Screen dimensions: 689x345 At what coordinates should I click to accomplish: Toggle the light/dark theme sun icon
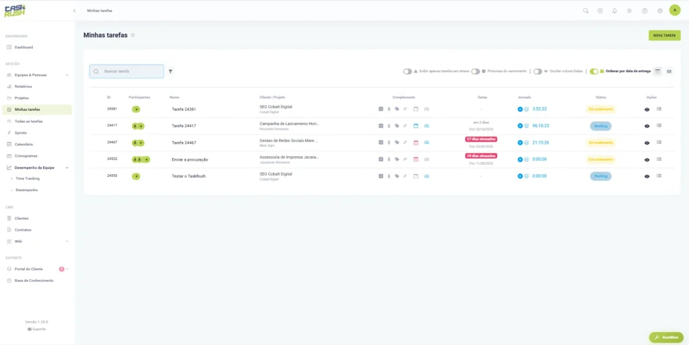click(x=629, y=11)
